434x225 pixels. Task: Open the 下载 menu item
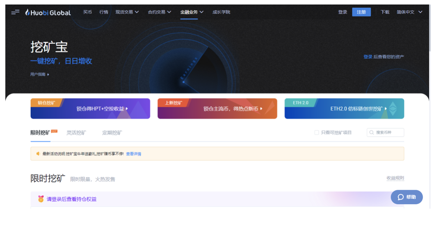[x=385, y=12]
